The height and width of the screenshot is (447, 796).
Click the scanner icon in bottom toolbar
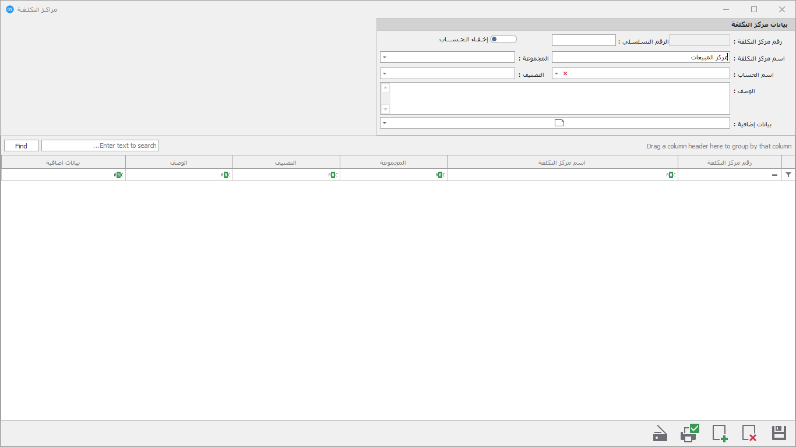pos(660,434)
